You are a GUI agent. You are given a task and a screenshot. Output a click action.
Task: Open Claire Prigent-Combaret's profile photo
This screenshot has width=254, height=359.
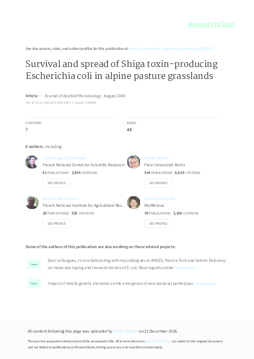(32, 162)
